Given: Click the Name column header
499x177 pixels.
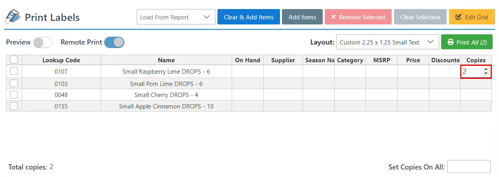Looking at the screenshot, I should [166, 60].
